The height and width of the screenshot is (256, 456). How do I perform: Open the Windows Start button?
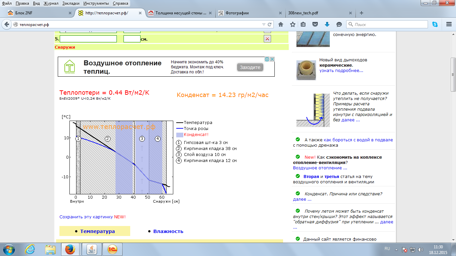pos(9,249)
